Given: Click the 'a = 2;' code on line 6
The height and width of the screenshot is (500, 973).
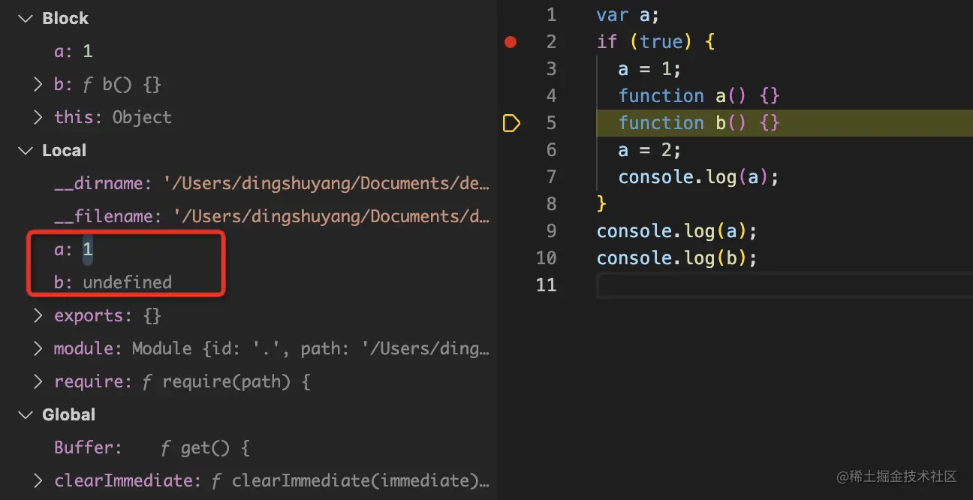Looking at the screenshot, I should tap(649, 150).
